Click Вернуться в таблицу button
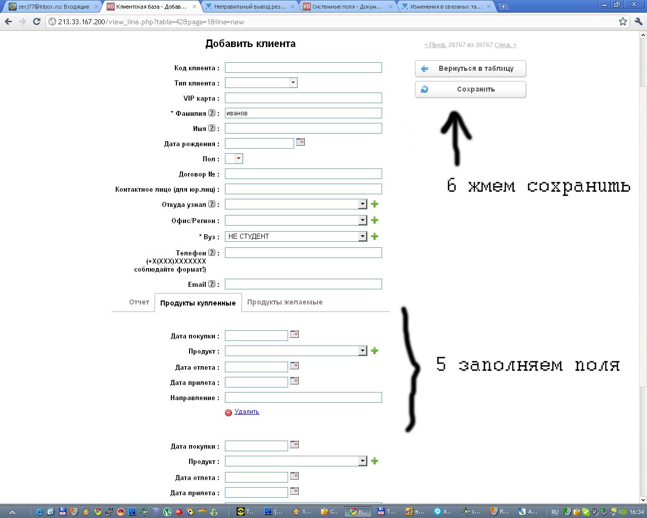The width and height of the screenshot is (647, 518). pyautogui.click(x=471, y=69)
